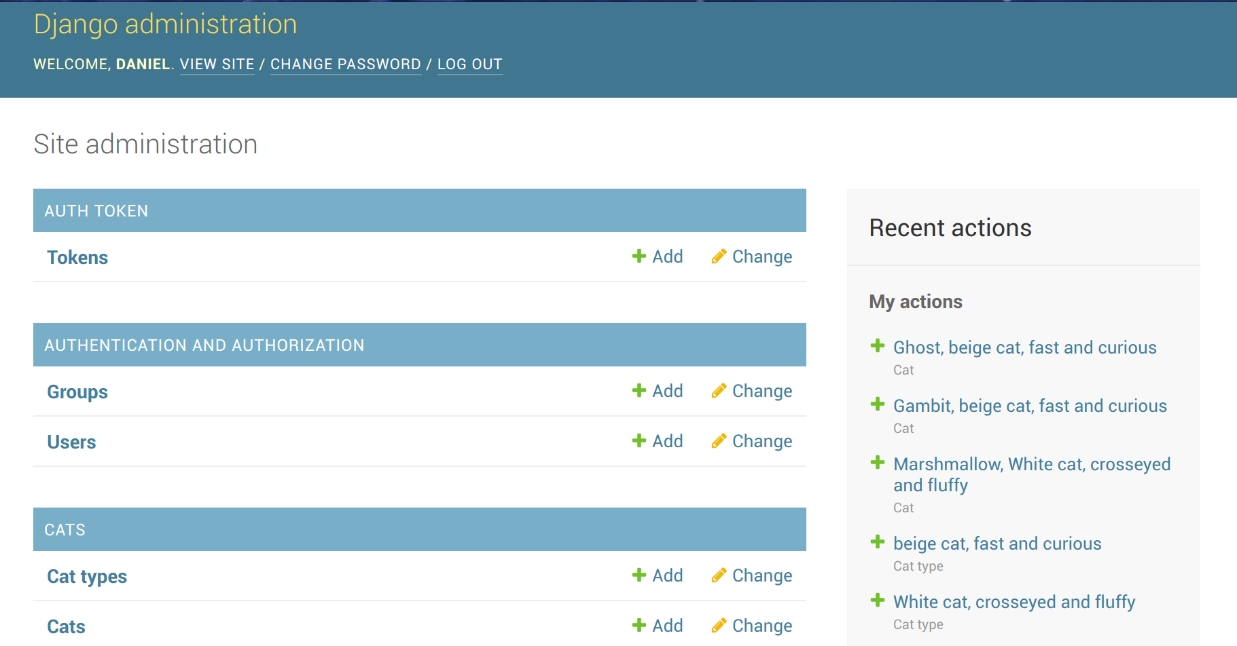Open Change for Groups
1237x646 pixels.
762,391
